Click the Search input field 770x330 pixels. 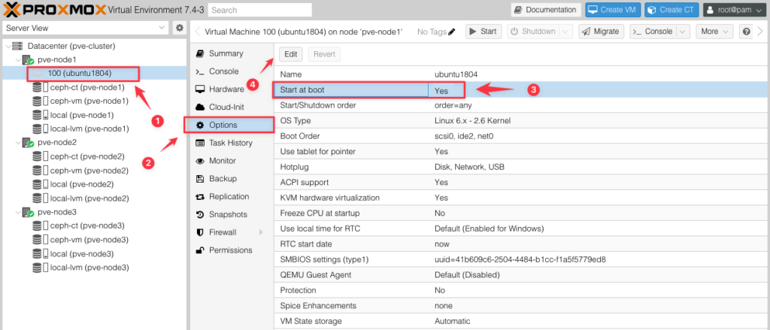pyautogui.click(x=259, y=10)
